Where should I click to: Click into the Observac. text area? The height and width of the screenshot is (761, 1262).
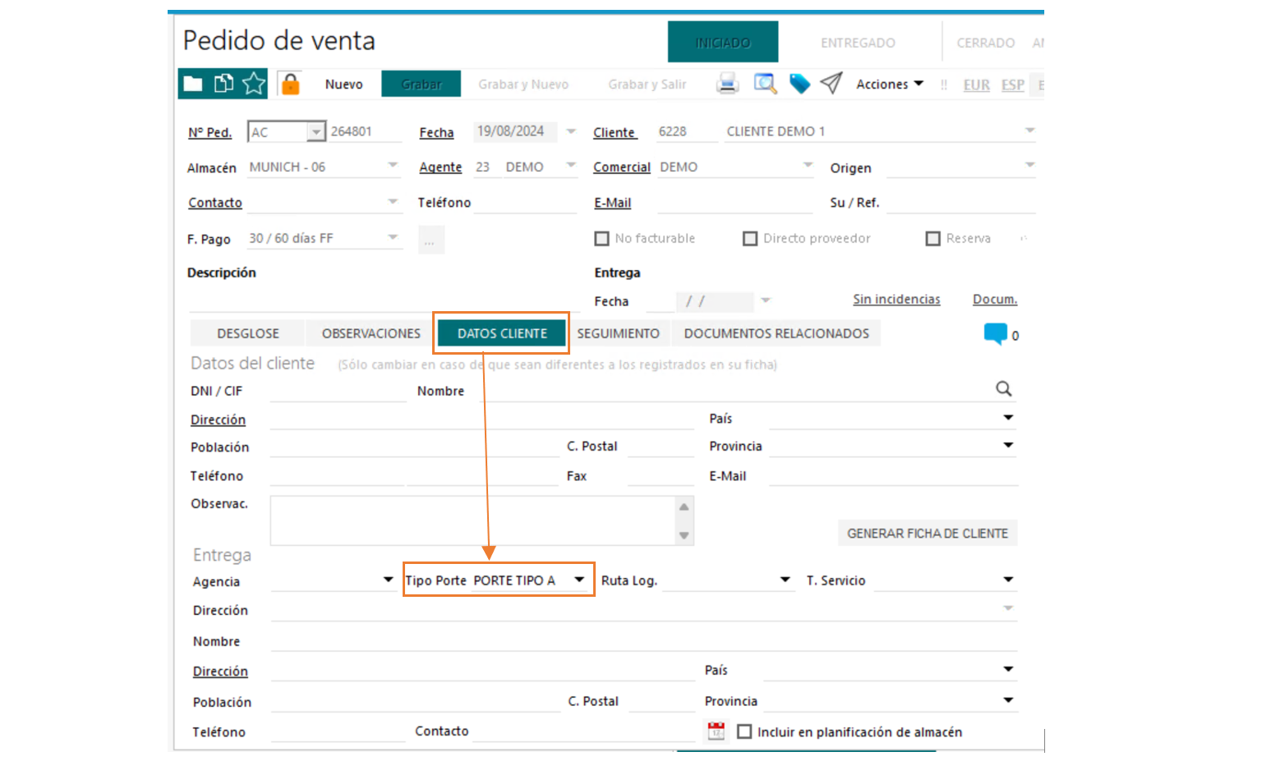[x=472, y=520]
